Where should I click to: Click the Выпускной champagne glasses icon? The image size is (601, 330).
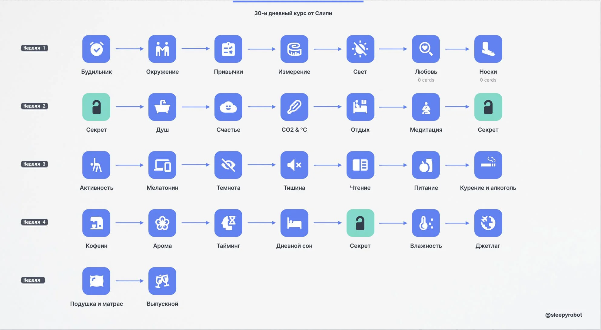(162, 281)
